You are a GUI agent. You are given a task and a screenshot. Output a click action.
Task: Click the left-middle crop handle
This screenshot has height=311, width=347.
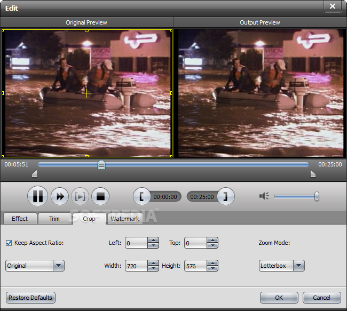3,93
